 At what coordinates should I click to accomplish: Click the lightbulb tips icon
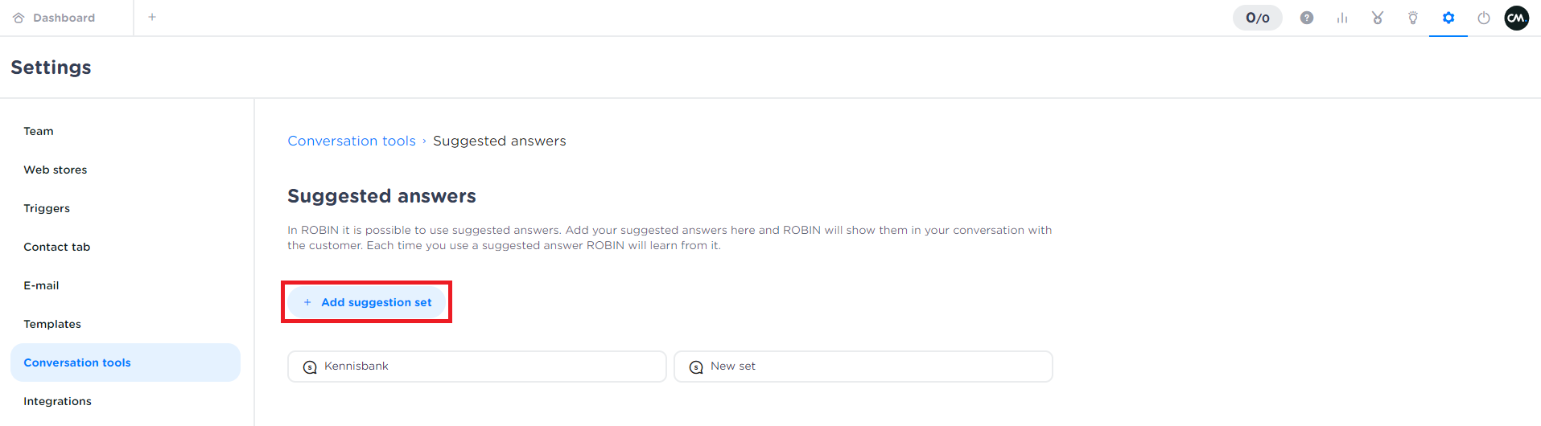1413,18
